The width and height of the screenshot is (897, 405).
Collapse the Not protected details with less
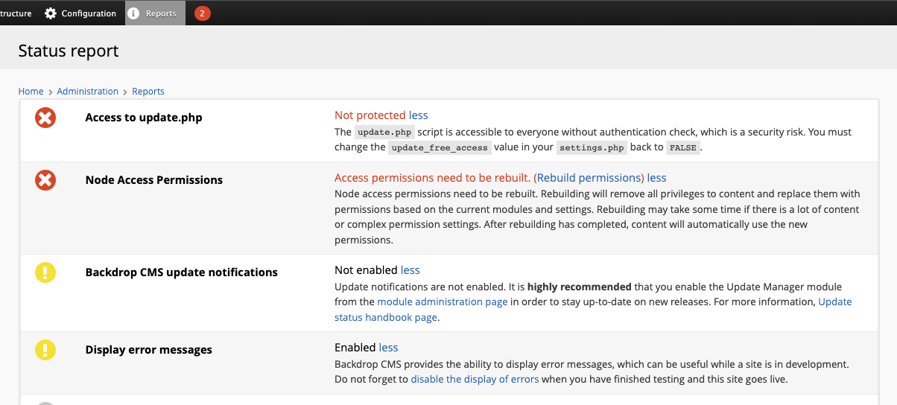[x=419, y=115]
